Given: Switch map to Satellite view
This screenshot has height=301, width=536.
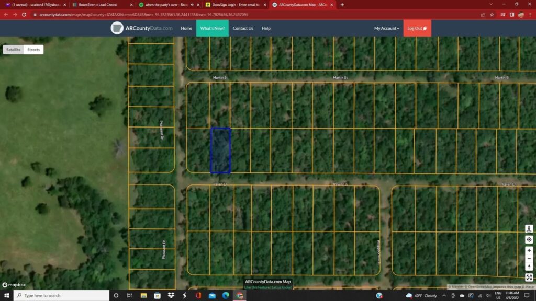Looking at the screenshot, I should click(14, 50).
